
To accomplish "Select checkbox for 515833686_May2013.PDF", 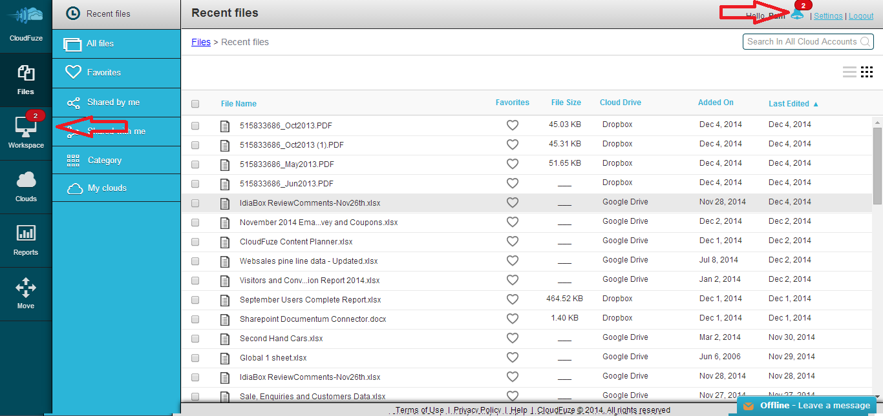I will [195, 164].
